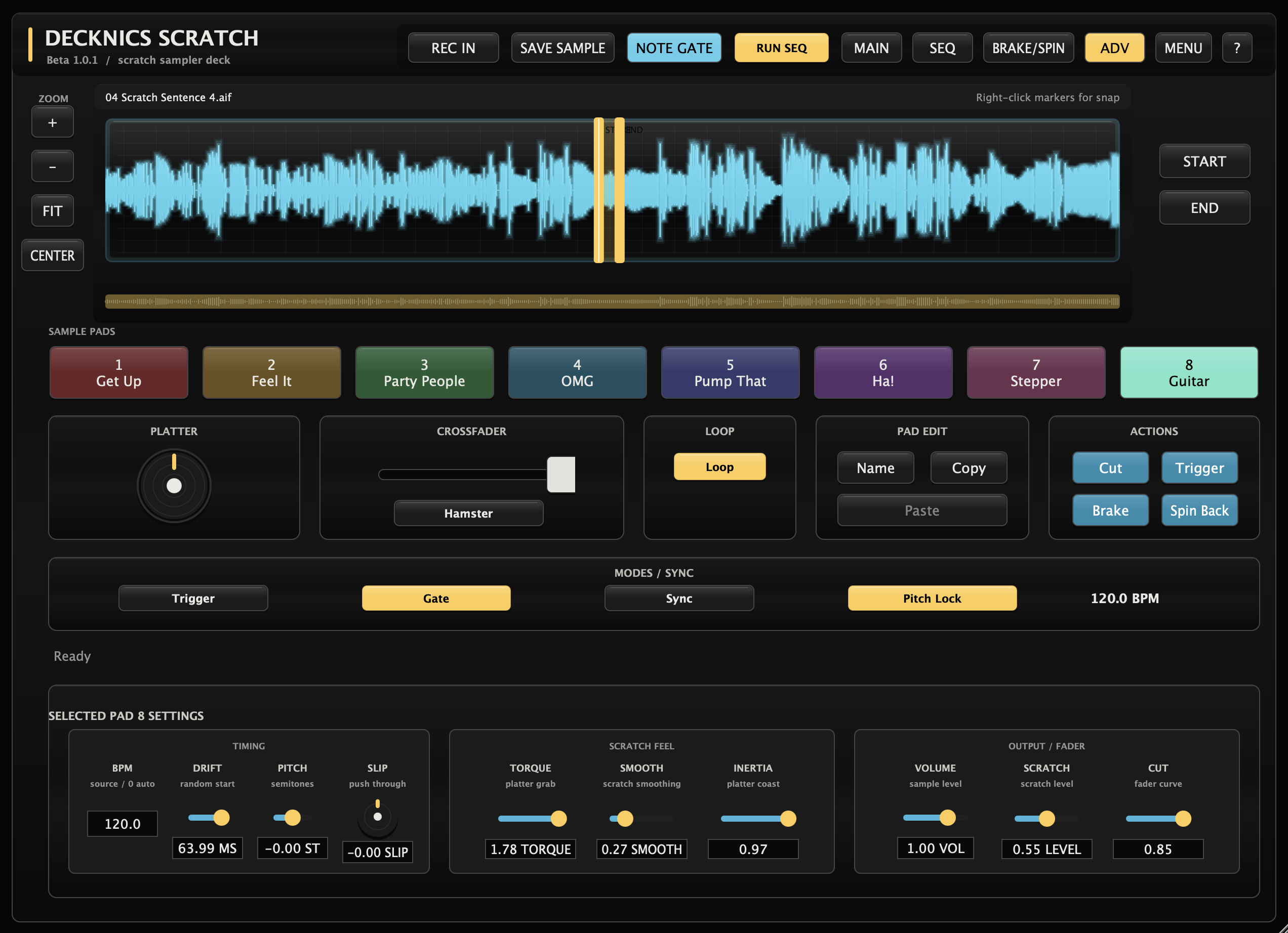This screenshot has width=1288, height=933.
Task: Toggle the Loop button
Action: pos(719,466)
